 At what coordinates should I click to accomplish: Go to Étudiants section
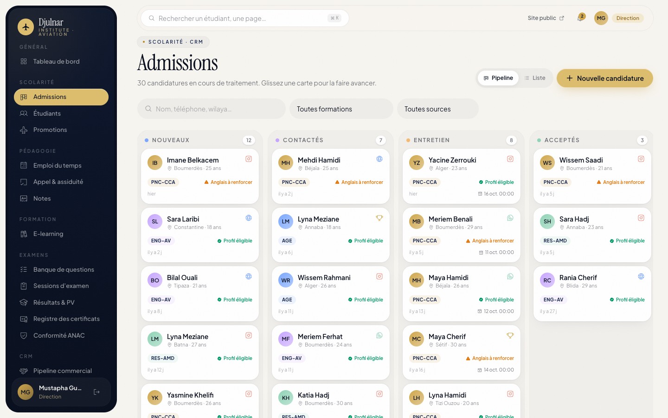61,113
